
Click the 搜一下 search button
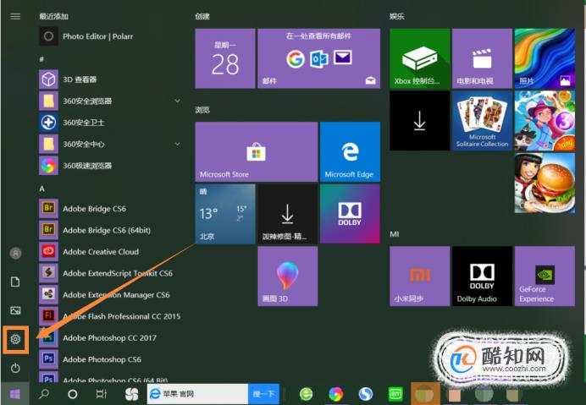[x=263, y=394]
